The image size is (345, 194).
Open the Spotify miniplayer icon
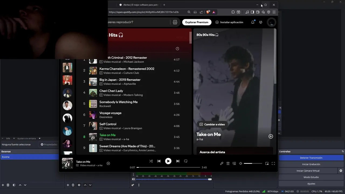(x=267, y=163)
